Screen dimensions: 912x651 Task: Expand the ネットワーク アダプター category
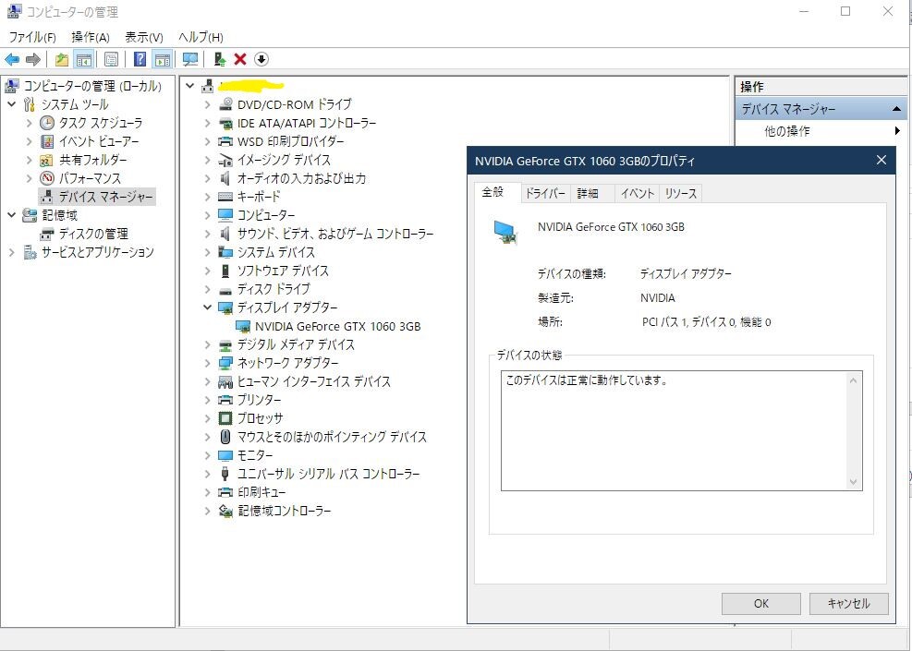[208, 363]
